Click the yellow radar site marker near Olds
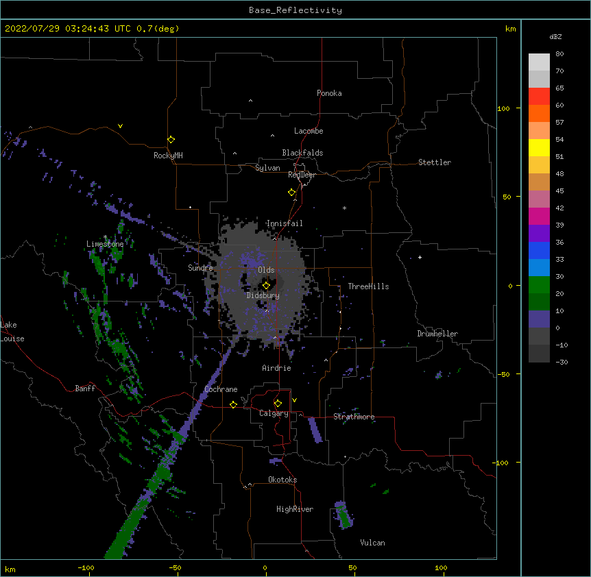Image resolution: width=591 pixels, height=577 pixels. tap(266, 286)
